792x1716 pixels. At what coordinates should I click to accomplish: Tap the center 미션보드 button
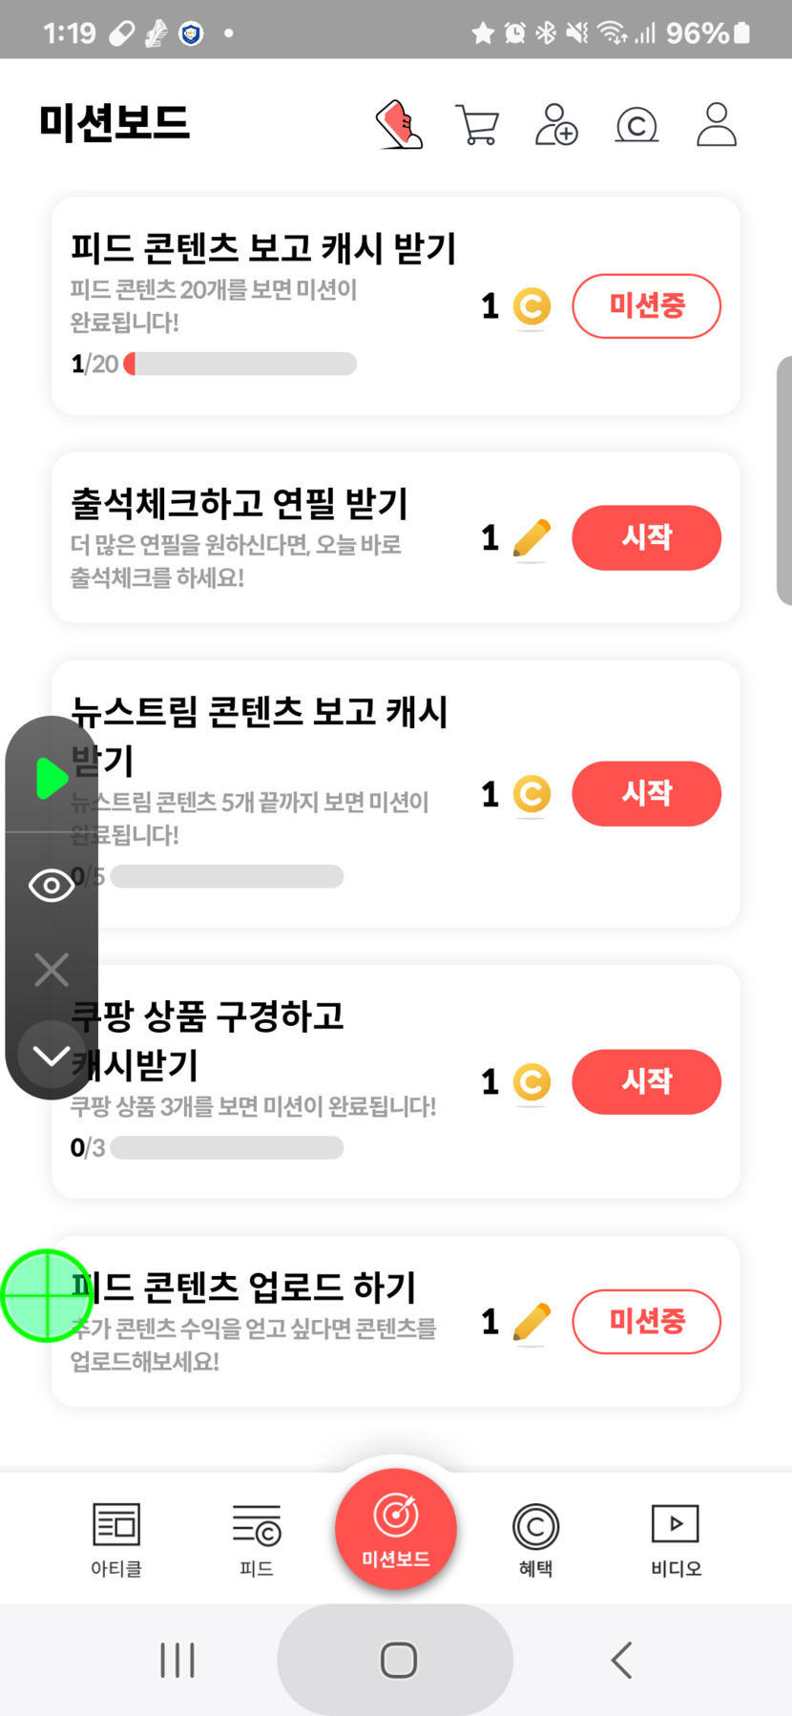(396, 1529)
